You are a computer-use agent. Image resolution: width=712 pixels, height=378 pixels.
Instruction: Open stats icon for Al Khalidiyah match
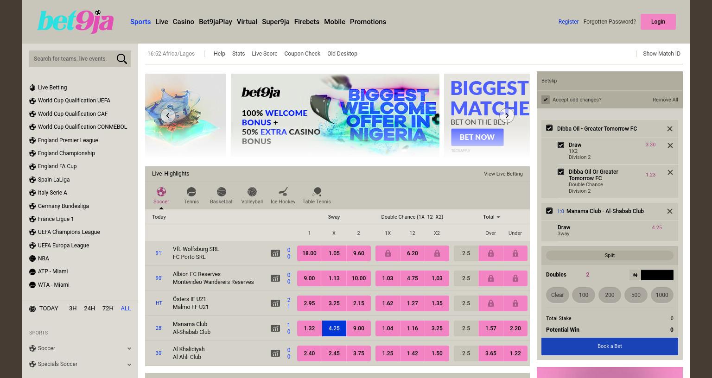275,353
